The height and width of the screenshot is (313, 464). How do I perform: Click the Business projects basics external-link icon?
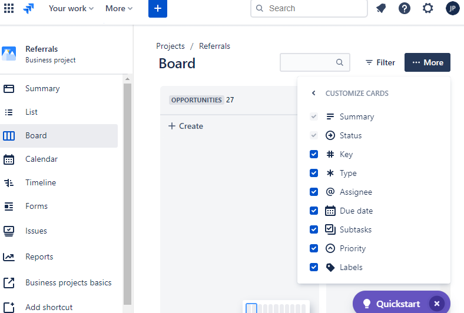(9, 283)
